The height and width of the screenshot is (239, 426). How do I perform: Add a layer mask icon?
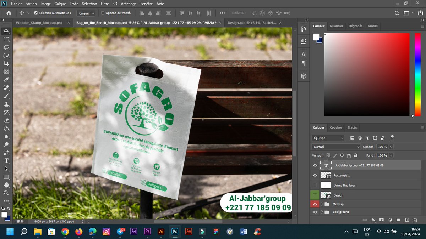tap(382, 220)
